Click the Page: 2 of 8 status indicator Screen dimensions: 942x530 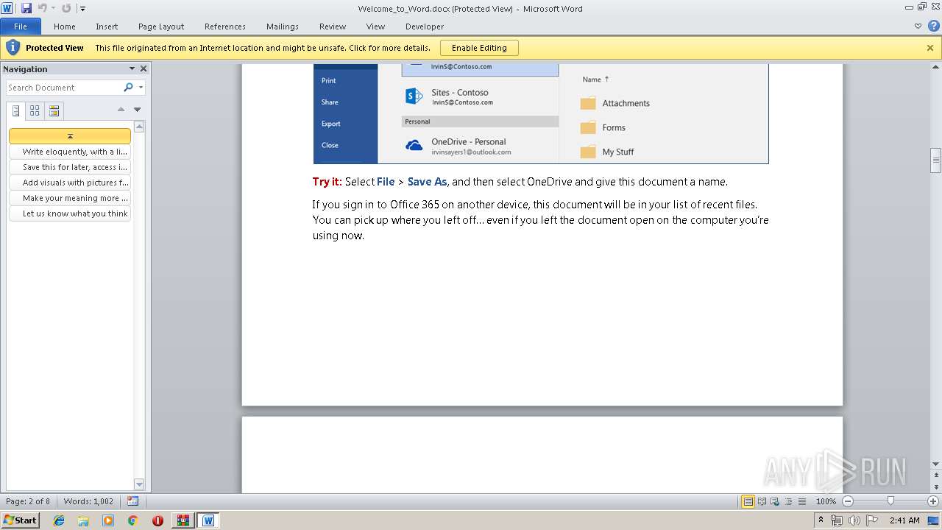click(x=28, y=501)
